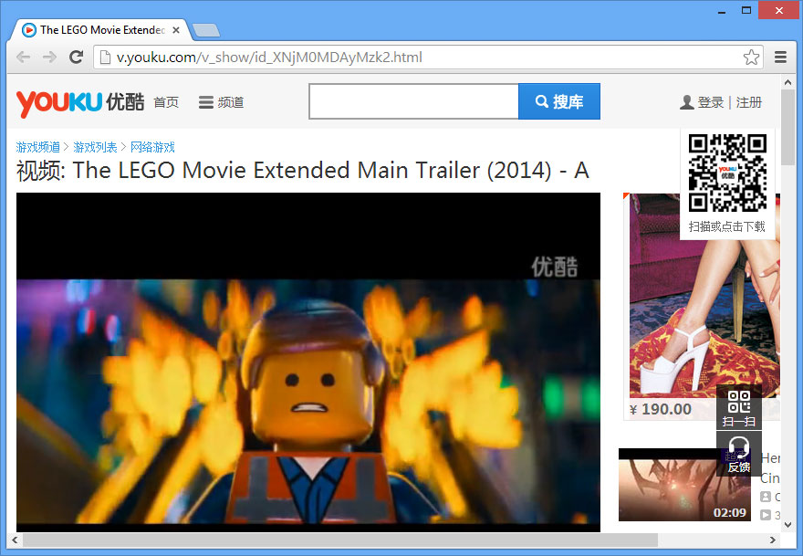Open the 02:09 related video thumbnail

tap(684, 485)
